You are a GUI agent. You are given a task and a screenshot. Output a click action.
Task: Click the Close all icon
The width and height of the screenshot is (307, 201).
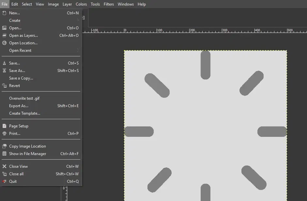[4, 174]
